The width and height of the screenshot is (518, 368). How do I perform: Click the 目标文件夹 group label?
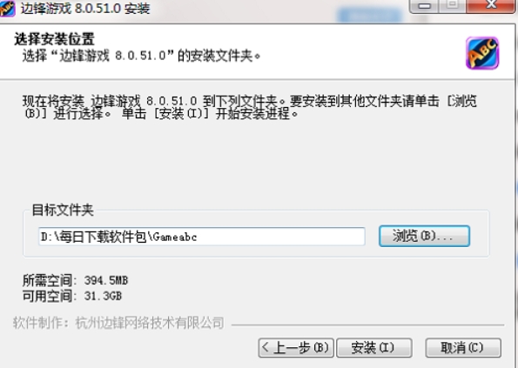[63, 211]
